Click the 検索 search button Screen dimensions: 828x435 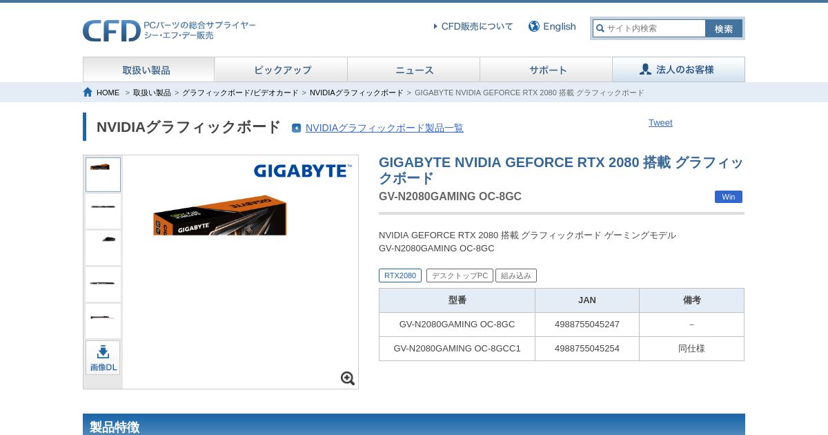(x=724, y=28)
